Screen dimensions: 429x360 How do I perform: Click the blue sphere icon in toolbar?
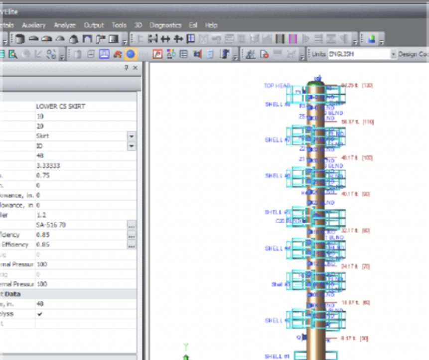coord(131,54)
